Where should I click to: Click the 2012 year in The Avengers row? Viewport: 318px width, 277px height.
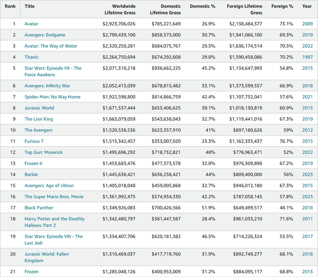(307, 130)
